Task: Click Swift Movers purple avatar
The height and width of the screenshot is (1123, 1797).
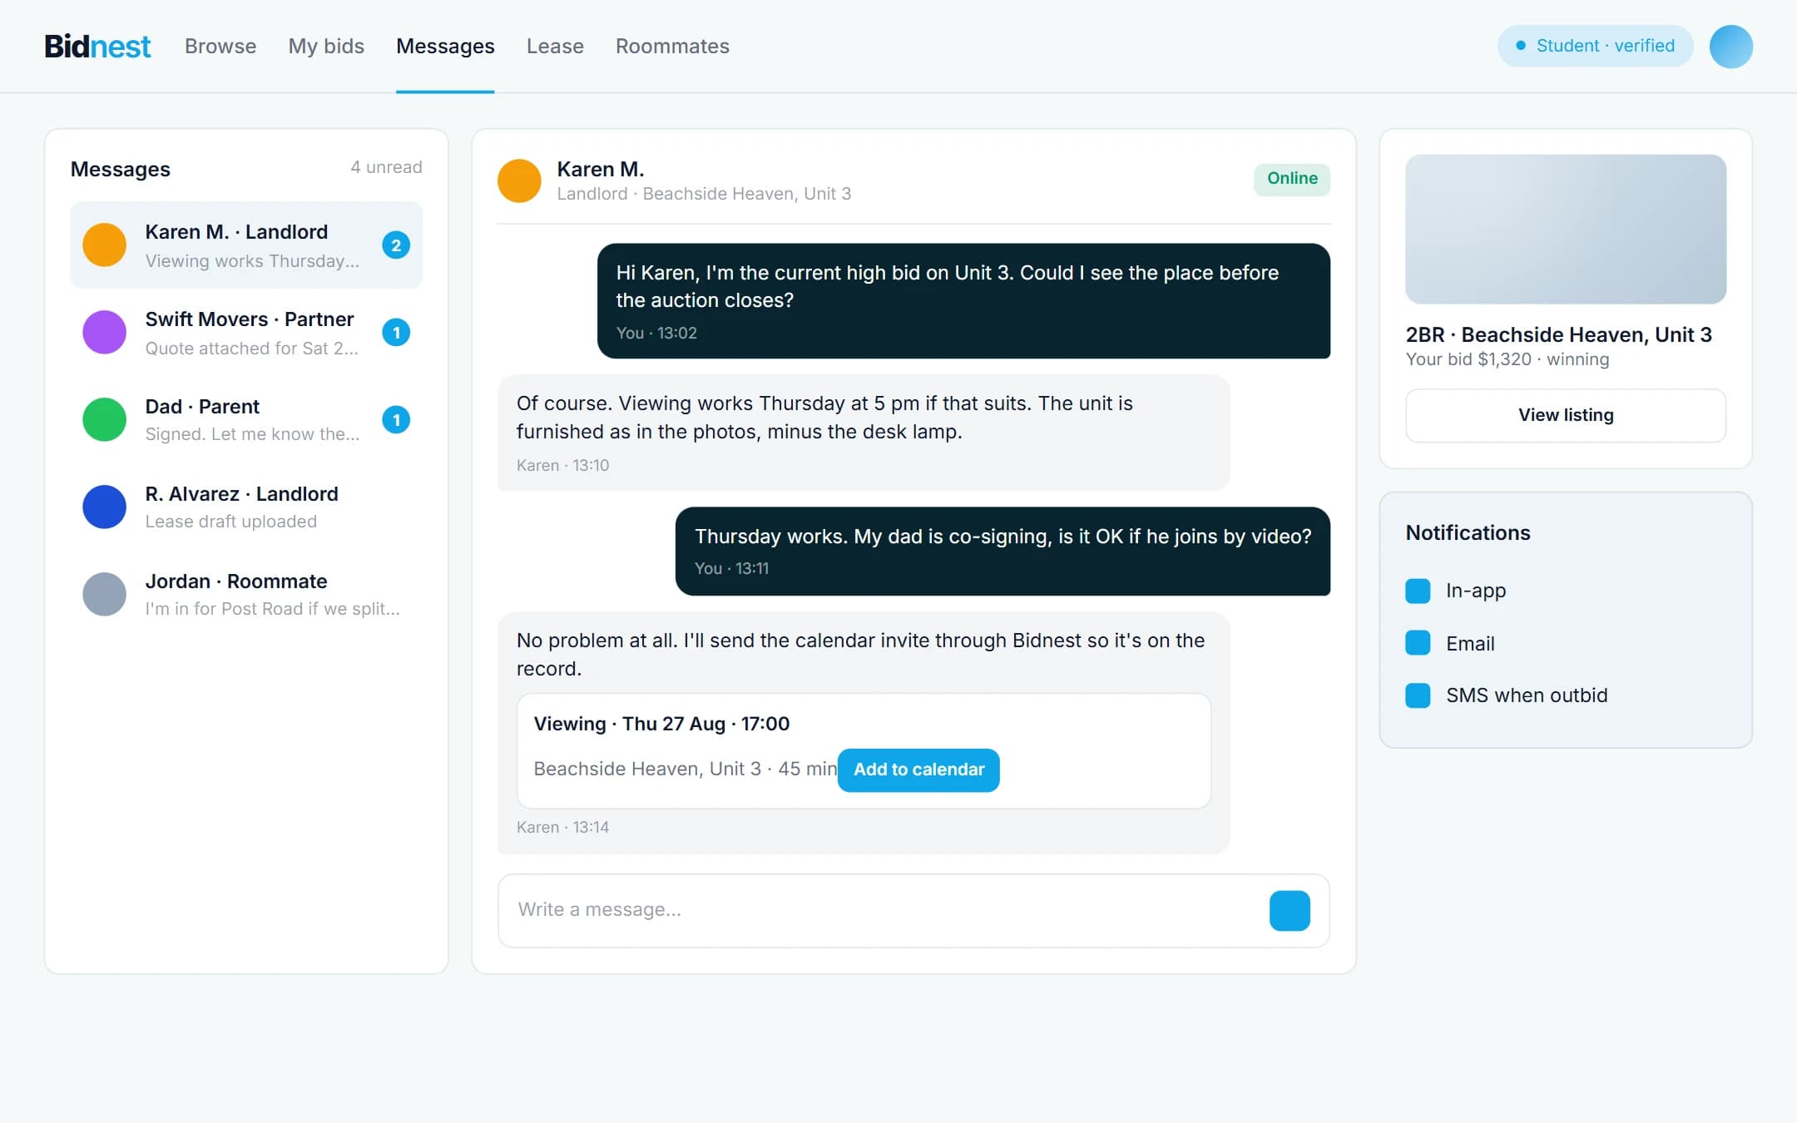Action: [104, 332]
